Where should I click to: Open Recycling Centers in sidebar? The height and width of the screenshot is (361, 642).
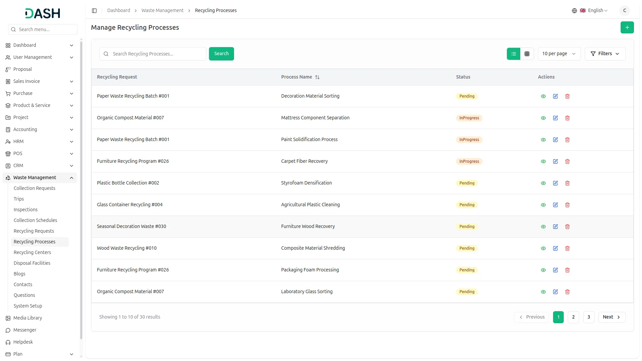coord(32,252)
